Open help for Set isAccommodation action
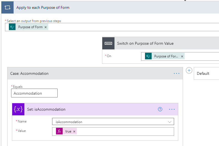Viewport: 219px width, 146px height. (x=160, y=109)
